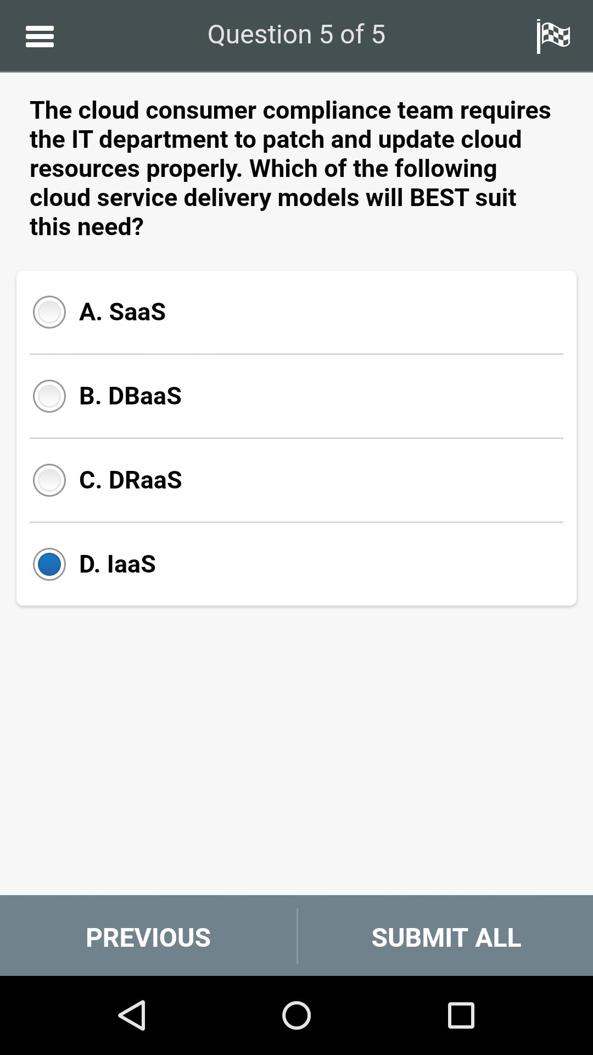Submit all answers with SUBMIT ALL

point(446,937)
